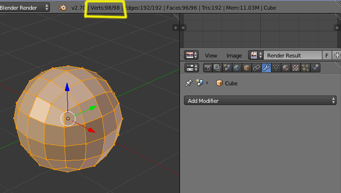Click the scene icon in breadcrumb
Image resolution: width=341 pixels, height=193 pixels.
point(200,83)
